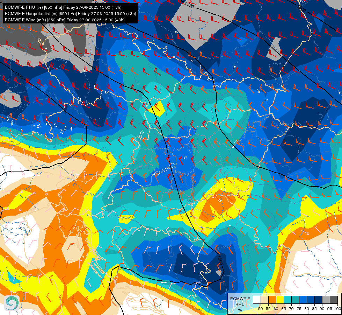Pick the yellow 60-65% legend swatch
Image resolution: width=342 pixels, height=315 pixels.
click(280, 300)
